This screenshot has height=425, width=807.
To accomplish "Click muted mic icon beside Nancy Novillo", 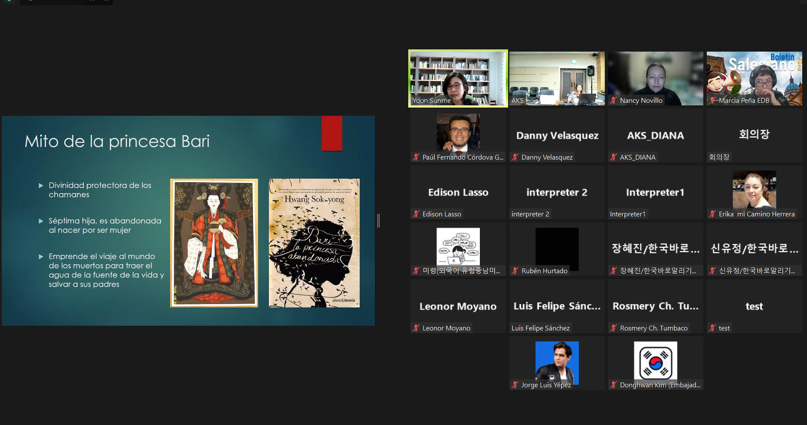I will pyautogui.click(x=613, y=101).
